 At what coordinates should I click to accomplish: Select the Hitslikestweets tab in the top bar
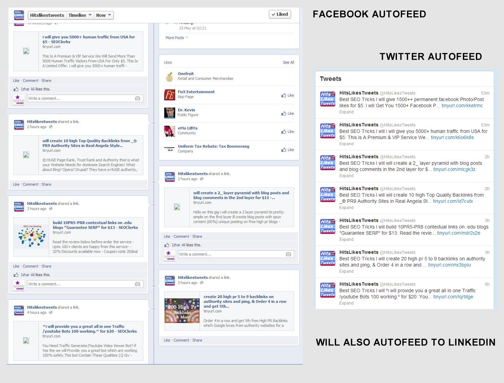click(x=47, y=15)
